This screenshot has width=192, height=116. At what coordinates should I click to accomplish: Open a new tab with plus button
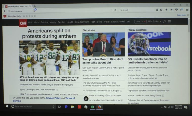pyautogui.click(x=35, y=6)
